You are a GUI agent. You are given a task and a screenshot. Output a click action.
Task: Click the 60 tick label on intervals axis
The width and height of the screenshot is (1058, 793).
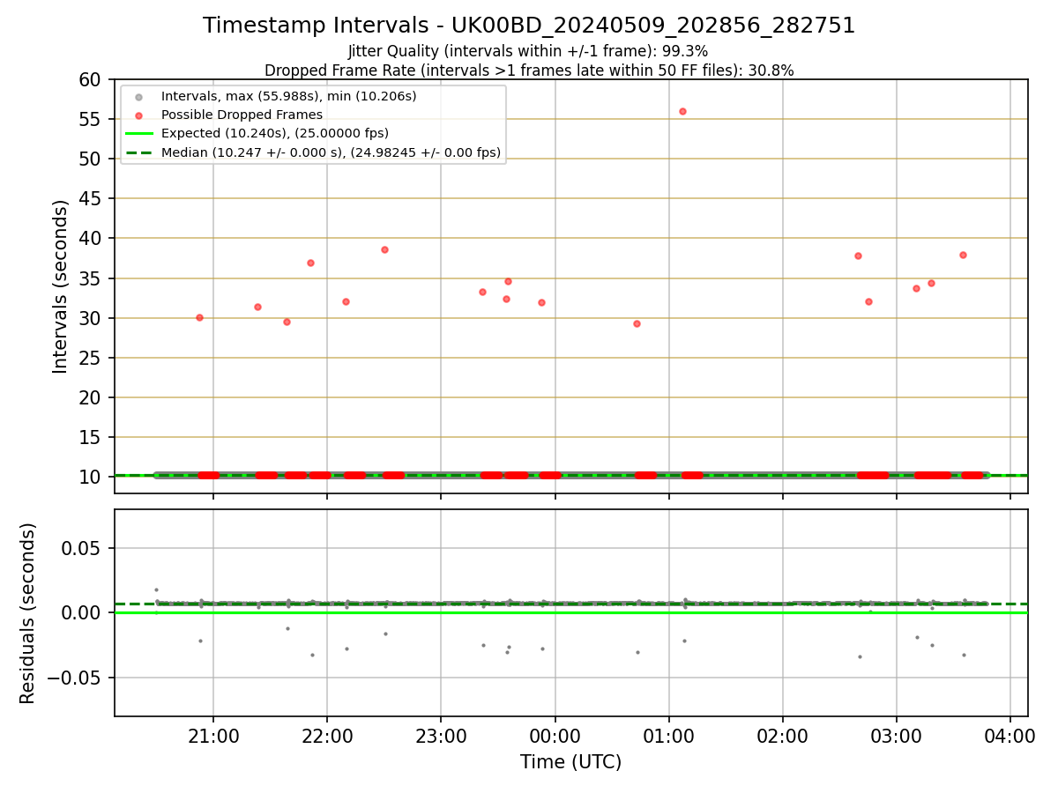(x=90, y=79)
